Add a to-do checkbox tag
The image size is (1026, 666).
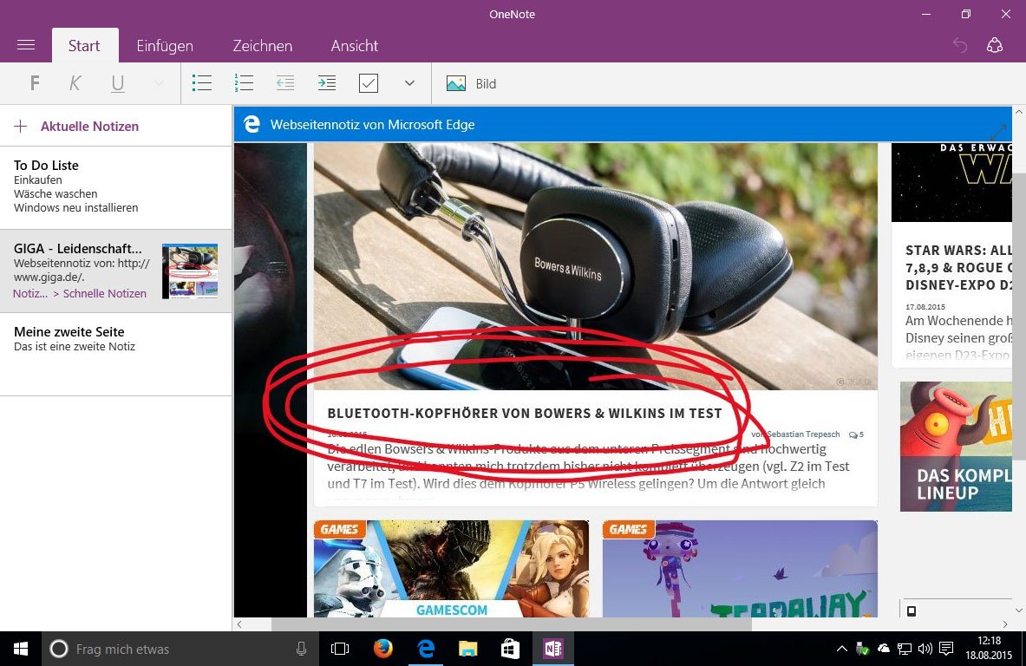click(369, 83)
